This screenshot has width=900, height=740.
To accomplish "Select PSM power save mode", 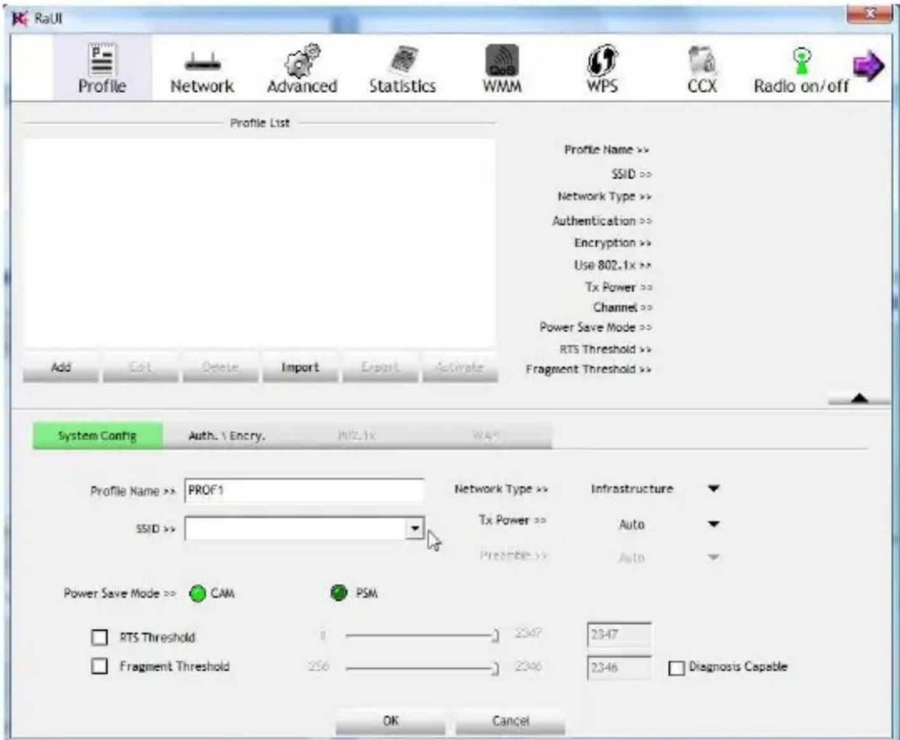I will click(x=339, y=593).
